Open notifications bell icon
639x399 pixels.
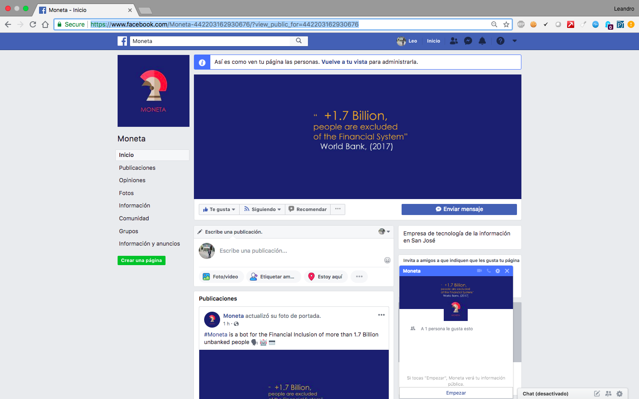click(482, 41)
